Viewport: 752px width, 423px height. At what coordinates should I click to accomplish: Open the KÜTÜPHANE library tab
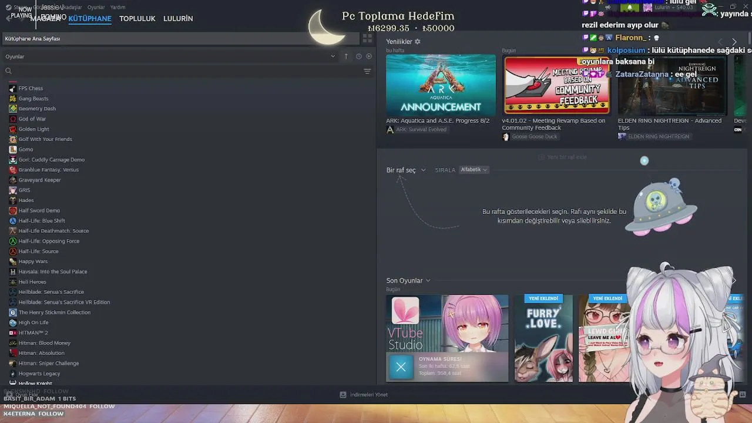[90, 19]
